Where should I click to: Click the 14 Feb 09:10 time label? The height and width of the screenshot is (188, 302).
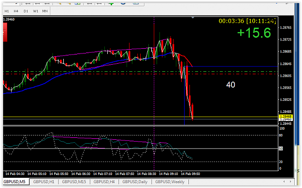tap(169, 174)
